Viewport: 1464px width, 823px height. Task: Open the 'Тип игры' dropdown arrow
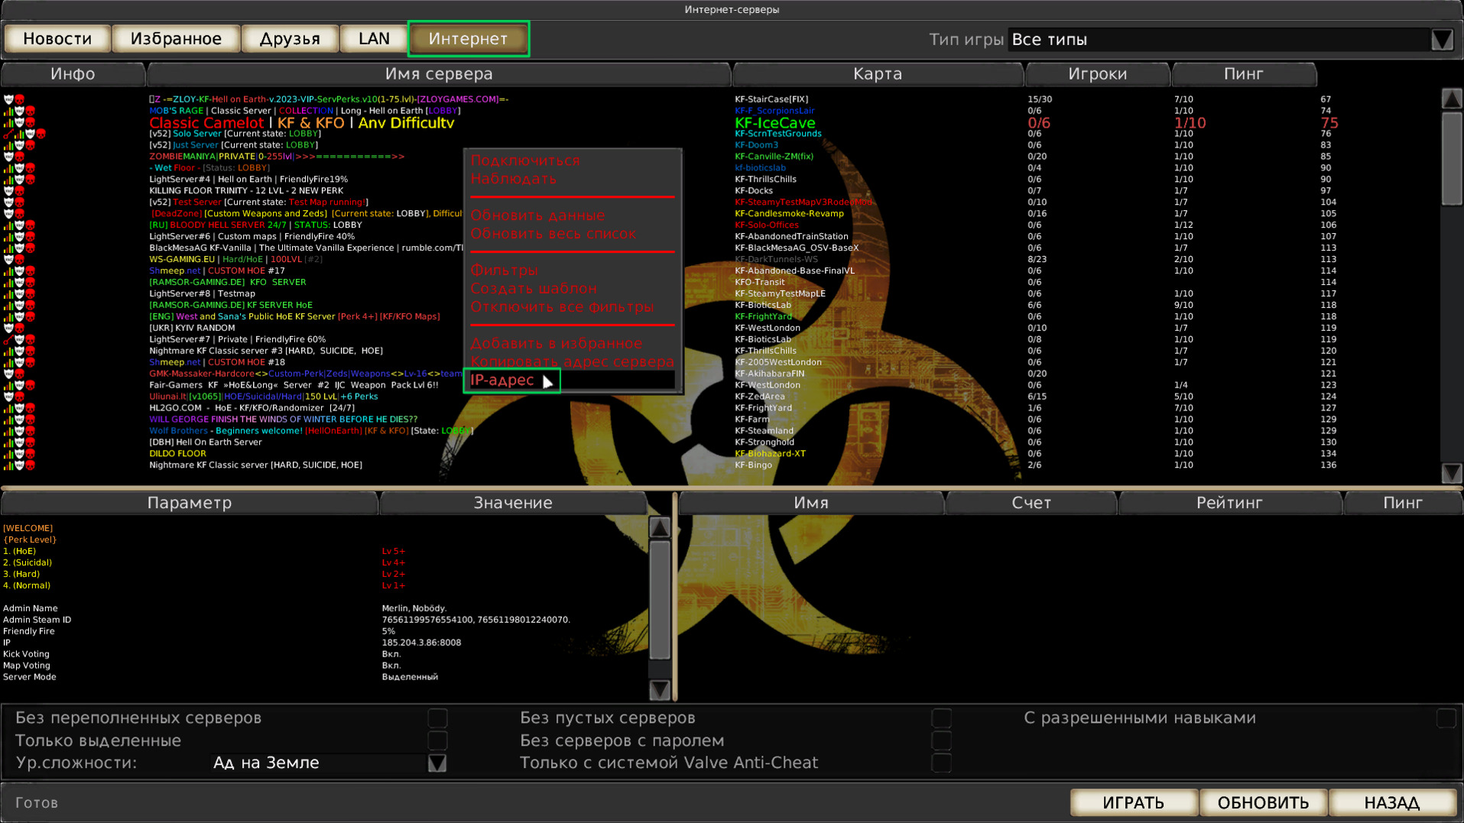(x=1442, y=40)
